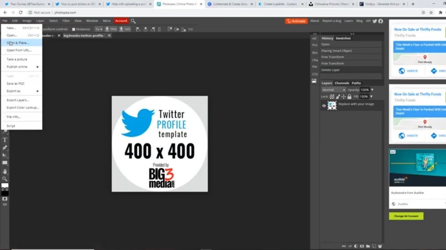Expand the Opacity slider arrow
The height and width of the screenshot is (250, 446).
pos(372,90)
